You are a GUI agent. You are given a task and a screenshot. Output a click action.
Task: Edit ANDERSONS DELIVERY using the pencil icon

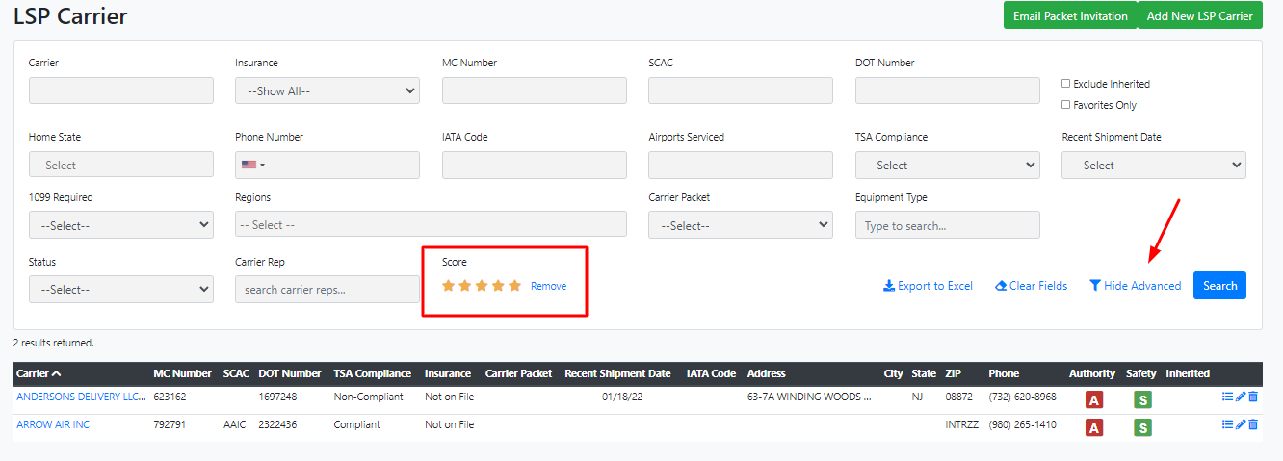1241,397
